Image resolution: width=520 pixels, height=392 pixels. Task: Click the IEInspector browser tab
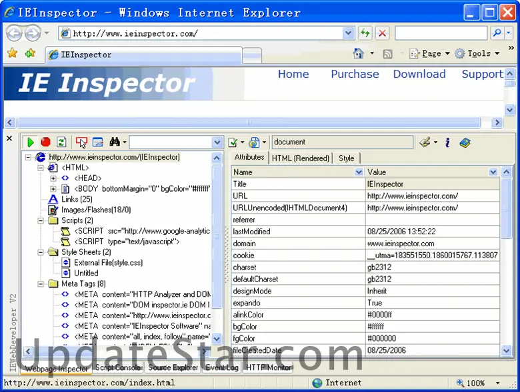coord(144,55)
